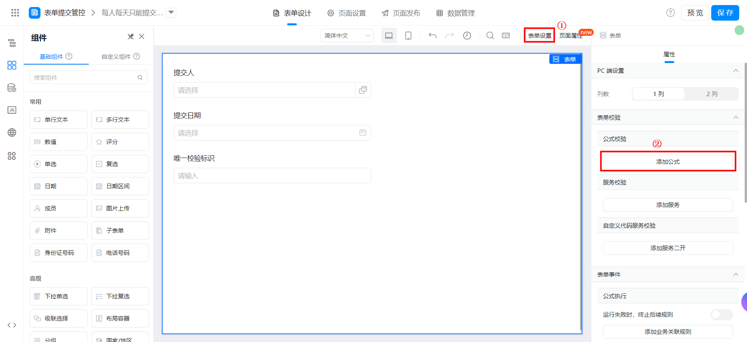Click the 添加业务关联规则 button
747x342 pixels.
point(668,331)
